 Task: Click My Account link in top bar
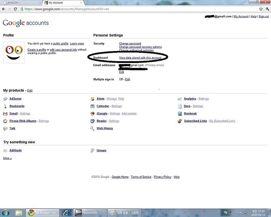[x=241, y=16]
